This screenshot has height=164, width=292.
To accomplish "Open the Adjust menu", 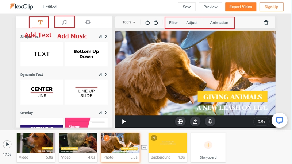I will tap(192, 23).
